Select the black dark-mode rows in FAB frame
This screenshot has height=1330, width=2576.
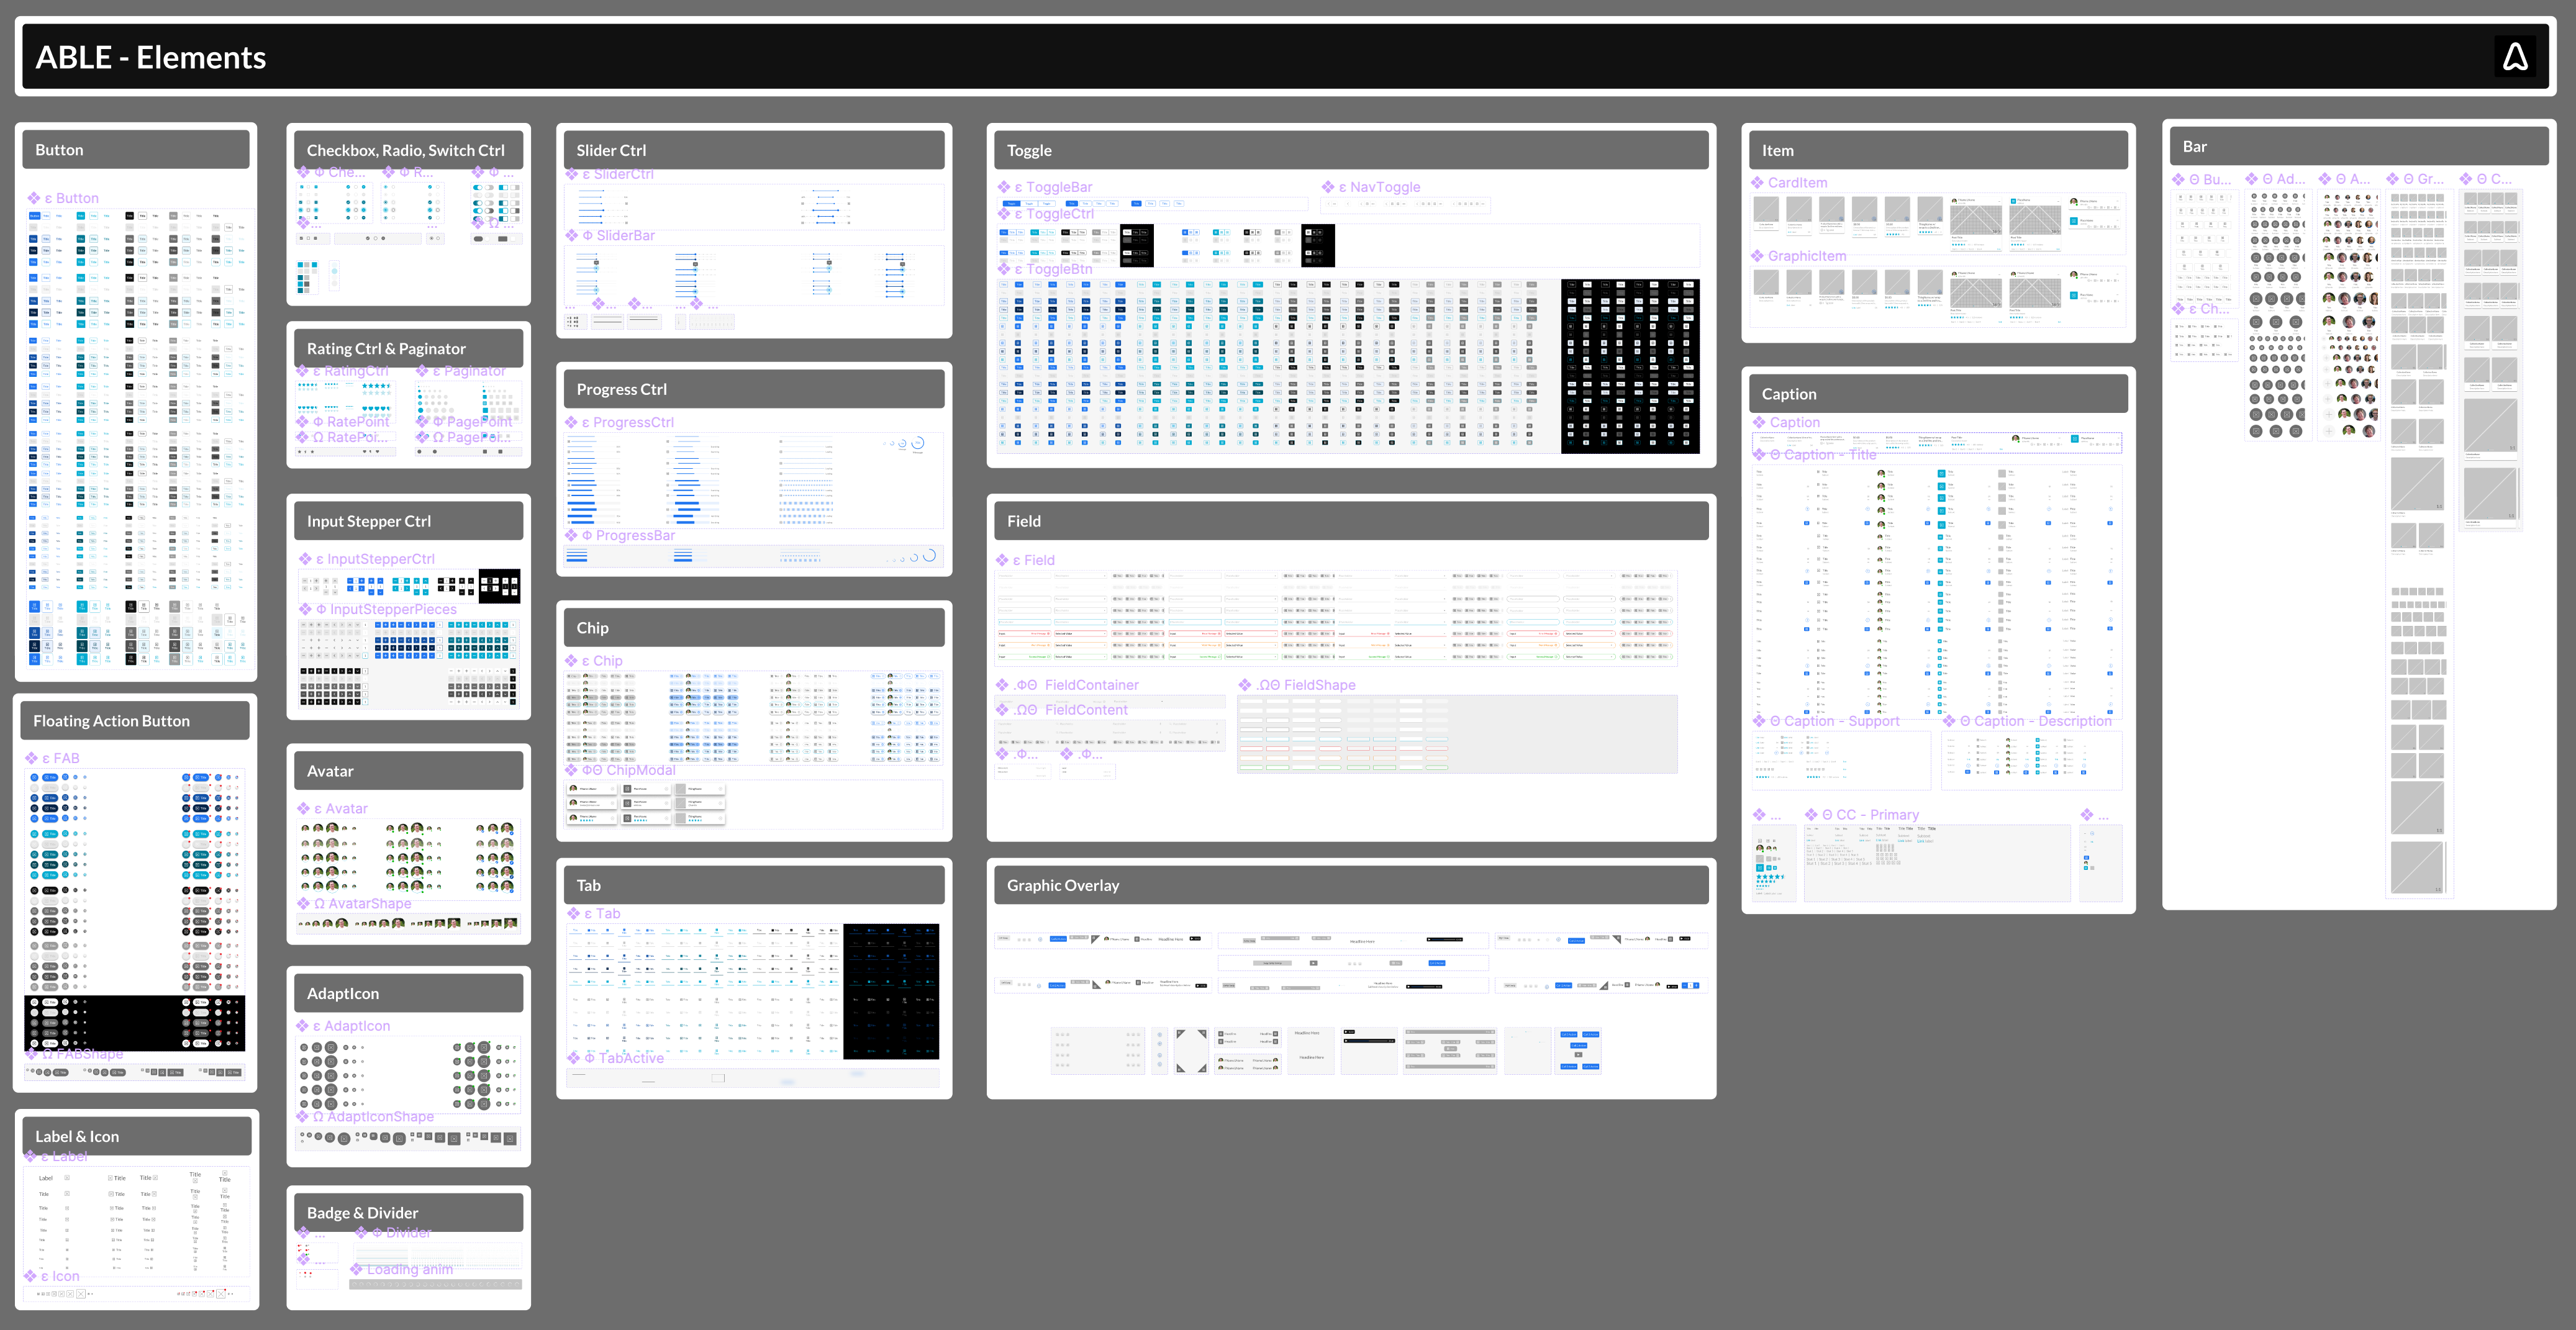click(135, 1023)
